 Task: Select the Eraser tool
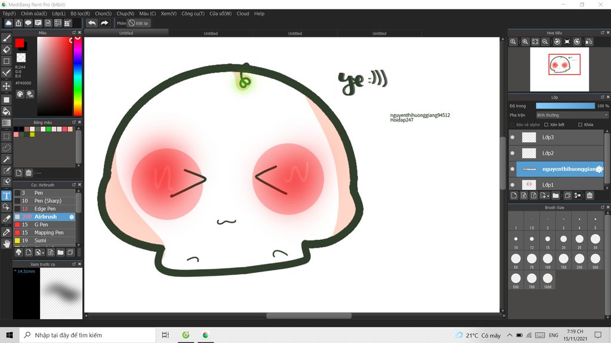coord(7,50)
